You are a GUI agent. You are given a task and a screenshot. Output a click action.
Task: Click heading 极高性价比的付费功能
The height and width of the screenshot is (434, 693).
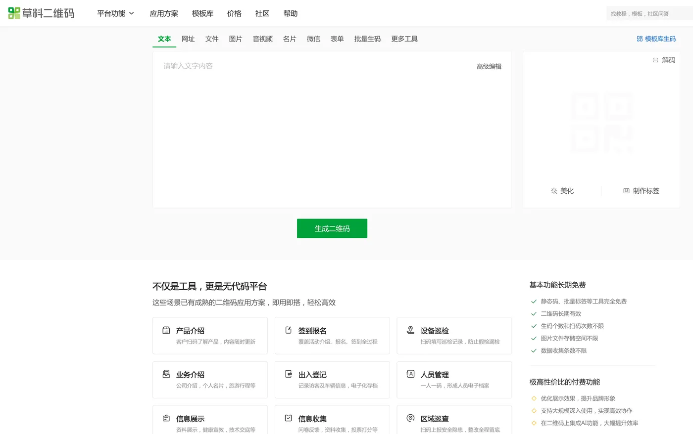point(564,382)
